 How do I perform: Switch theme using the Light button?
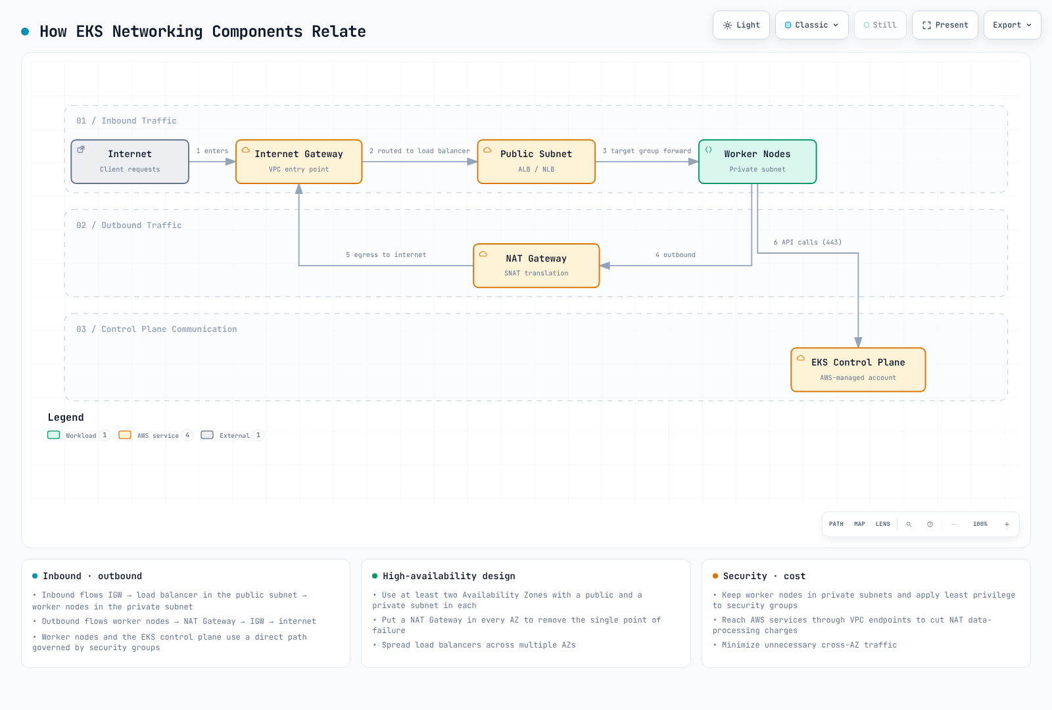tap(741, 25)
